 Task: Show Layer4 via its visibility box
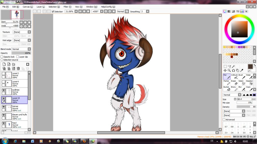click(x=4, y=82)
